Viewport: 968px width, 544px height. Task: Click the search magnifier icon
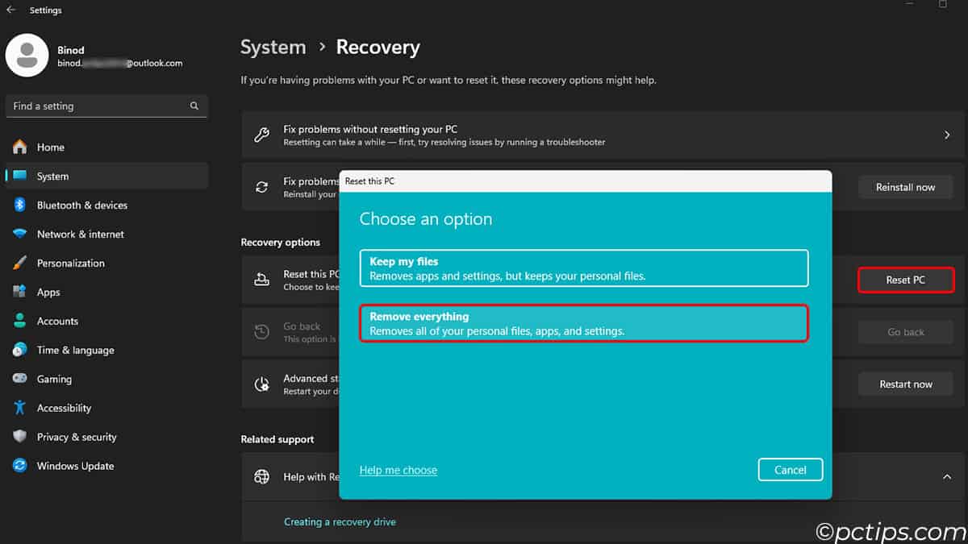pos(194,106)
